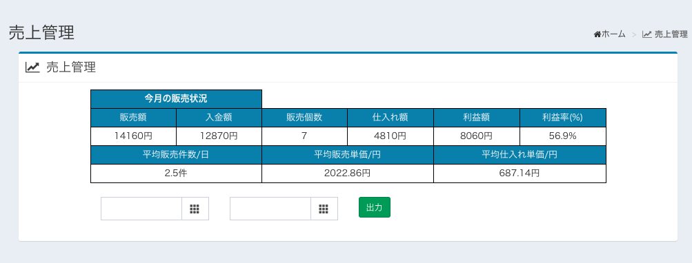692x263 pixels.
Task: Select the 入金額 column header
Action: pos(219,118)
